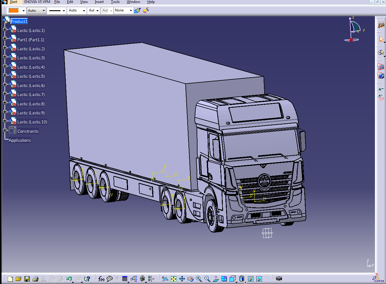The width and height of the screenshot is (386, 284).
Task: Click the Lock padlock icon
Action: click(142, 279)
